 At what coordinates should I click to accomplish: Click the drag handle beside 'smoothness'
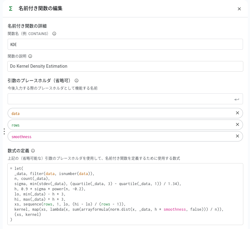4,131
